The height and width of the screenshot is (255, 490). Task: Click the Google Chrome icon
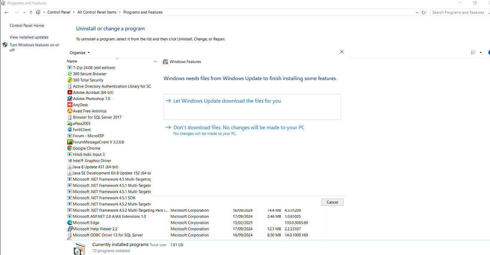point(70,148)
